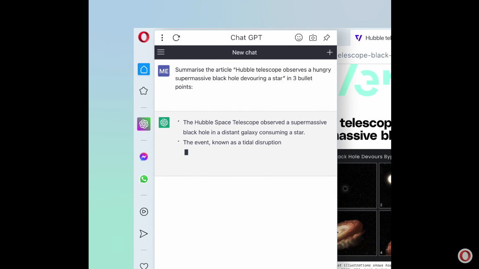The height and width of the screenshot is (269, 479).
Task: Open Facebook Messenger in the sidebar
Action: pyautogui.click(x=144, y=157)
